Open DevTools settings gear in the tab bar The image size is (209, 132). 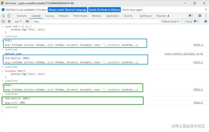tap(199, 16)
